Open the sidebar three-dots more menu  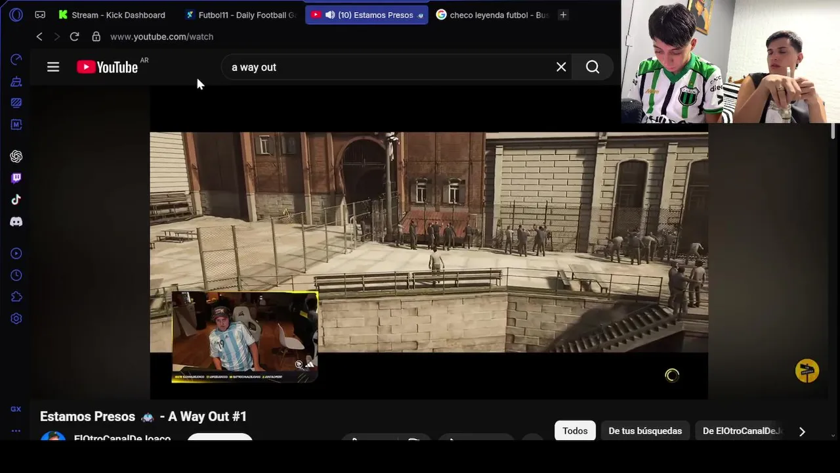pyautogui.click(x=16, y=431)
